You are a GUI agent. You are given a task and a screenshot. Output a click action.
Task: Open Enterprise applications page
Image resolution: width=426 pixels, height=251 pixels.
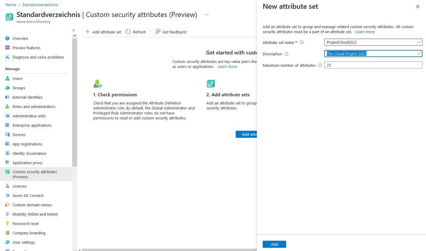point(32,125)
